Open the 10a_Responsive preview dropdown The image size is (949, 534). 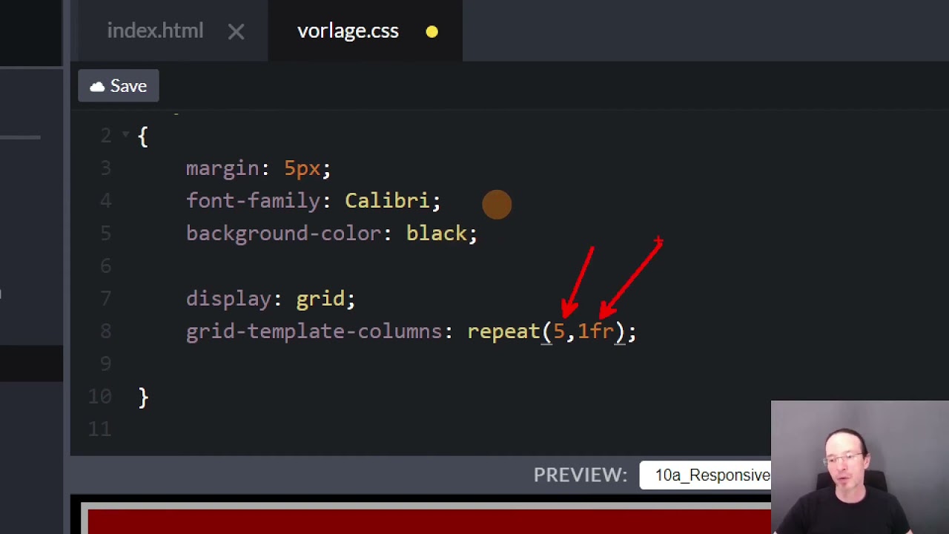[x=705, y=475]
